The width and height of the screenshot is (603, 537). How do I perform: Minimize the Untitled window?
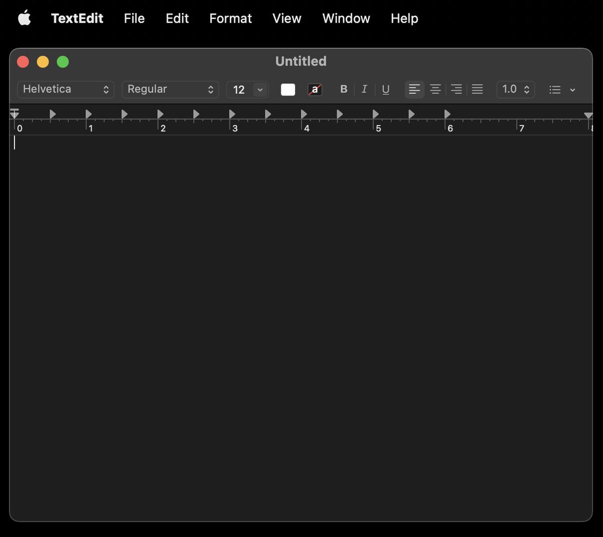43,62
